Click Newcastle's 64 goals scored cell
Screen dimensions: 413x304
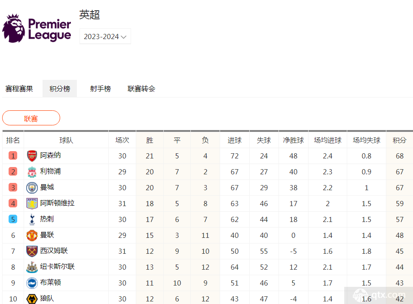coord(234,267)
